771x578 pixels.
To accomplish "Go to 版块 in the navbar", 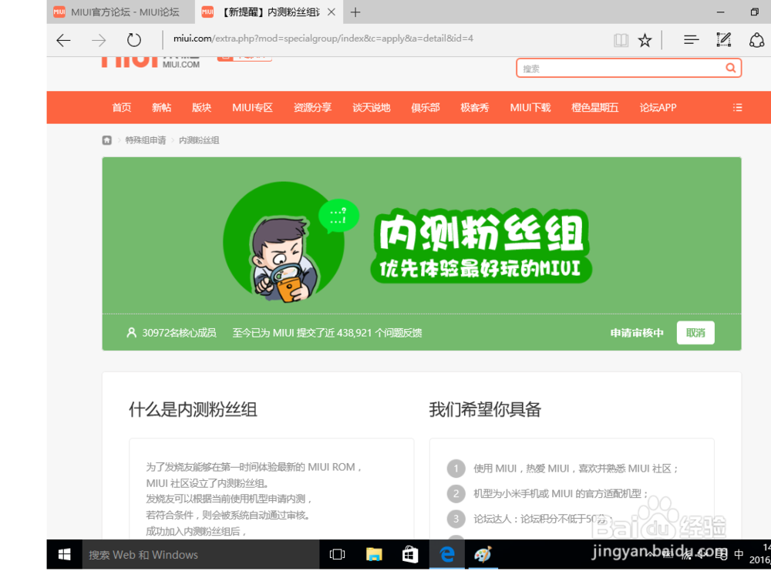I will click(x=201, y=107).
